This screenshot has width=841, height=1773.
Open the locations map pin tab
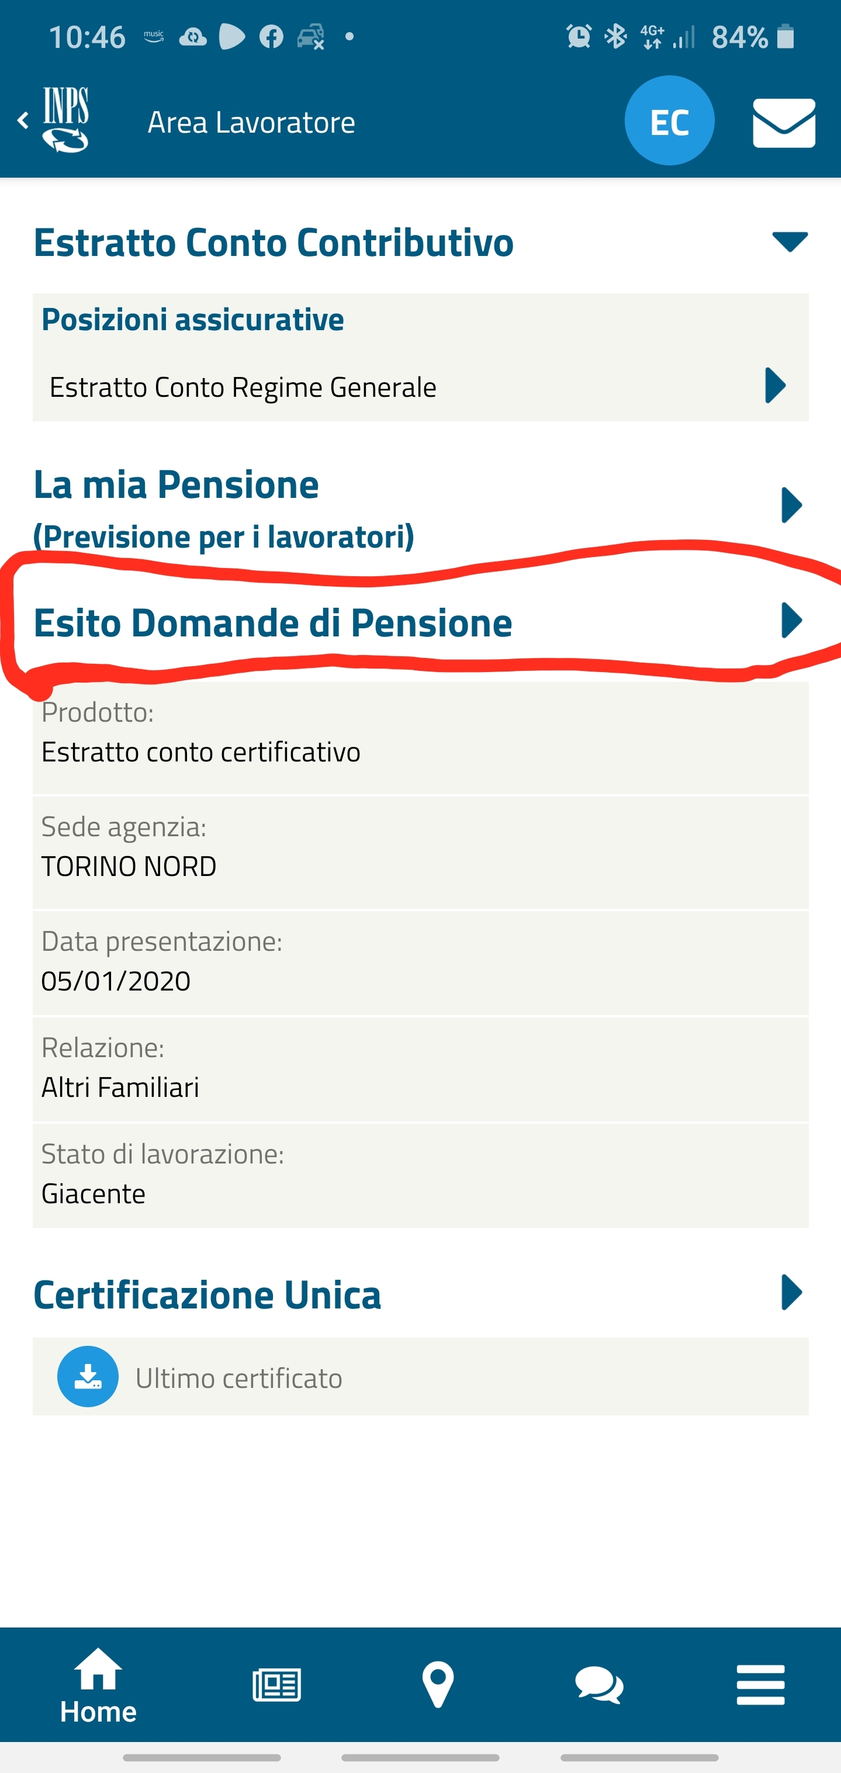coord(438,1685)
